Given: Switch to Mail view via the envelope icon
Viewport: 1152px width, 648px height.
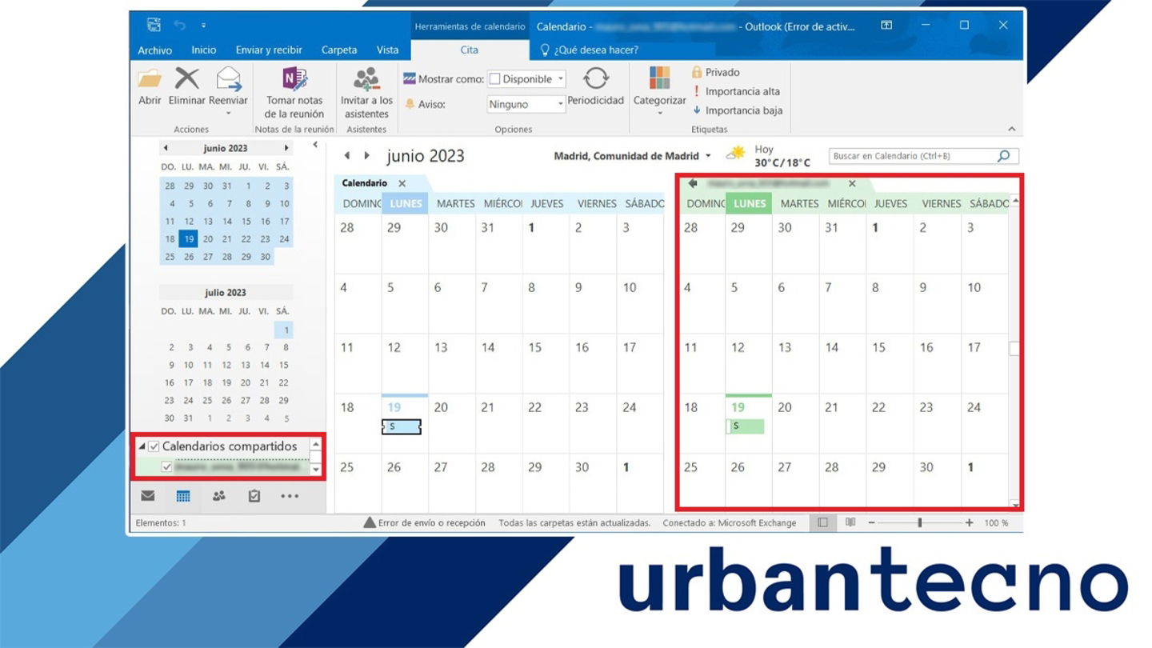Looking at the screenshot, I should click(148, 496).
